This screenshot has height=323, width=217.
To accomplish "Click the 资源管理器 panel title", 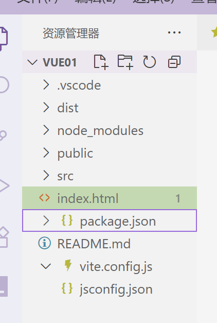I will click(x=71, y=33).
